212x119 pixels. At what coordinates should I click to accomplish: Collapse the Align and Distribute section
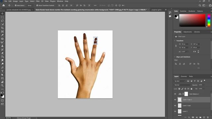[x=175, y=57]
